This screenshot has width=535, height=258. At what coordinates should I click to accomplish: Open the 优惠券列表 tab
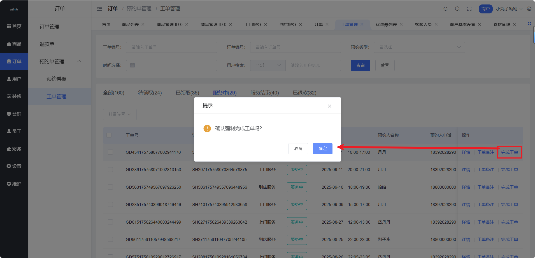pyautogui.click(x=387, y=24)
